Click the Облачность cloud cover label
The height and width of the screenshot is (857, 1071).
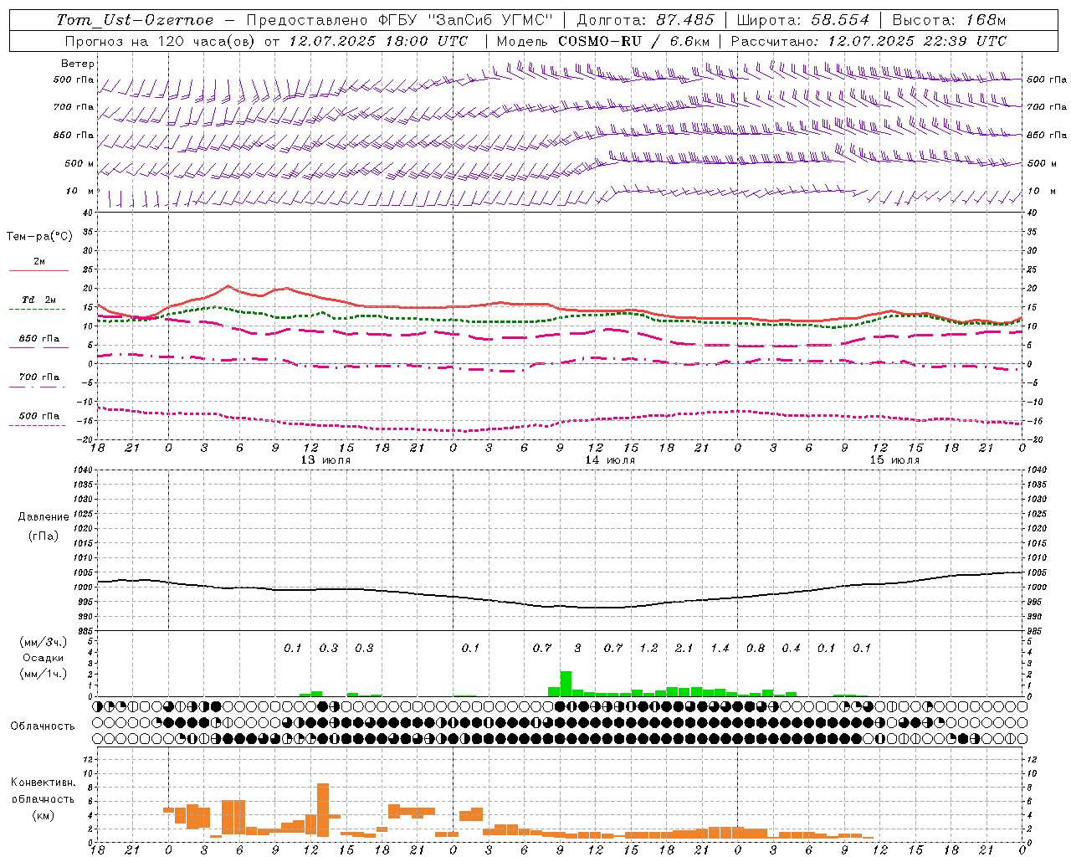tap(43, 726)
